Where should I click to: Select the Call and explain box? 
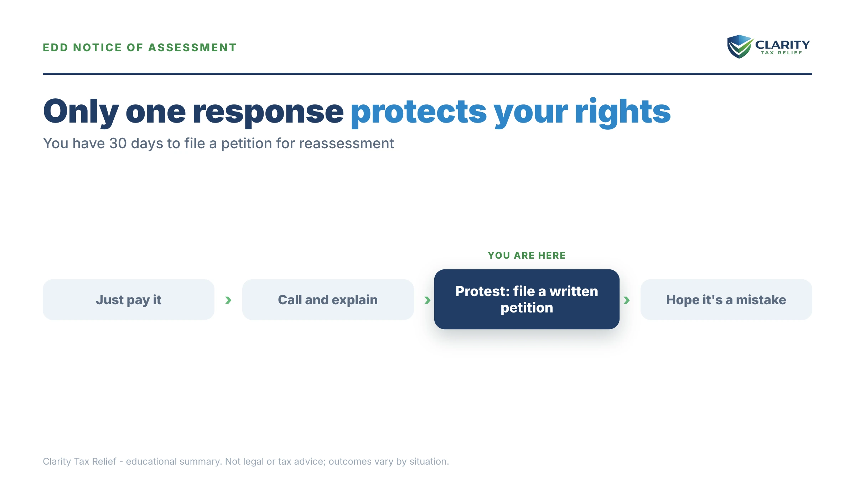pos(328,300)
